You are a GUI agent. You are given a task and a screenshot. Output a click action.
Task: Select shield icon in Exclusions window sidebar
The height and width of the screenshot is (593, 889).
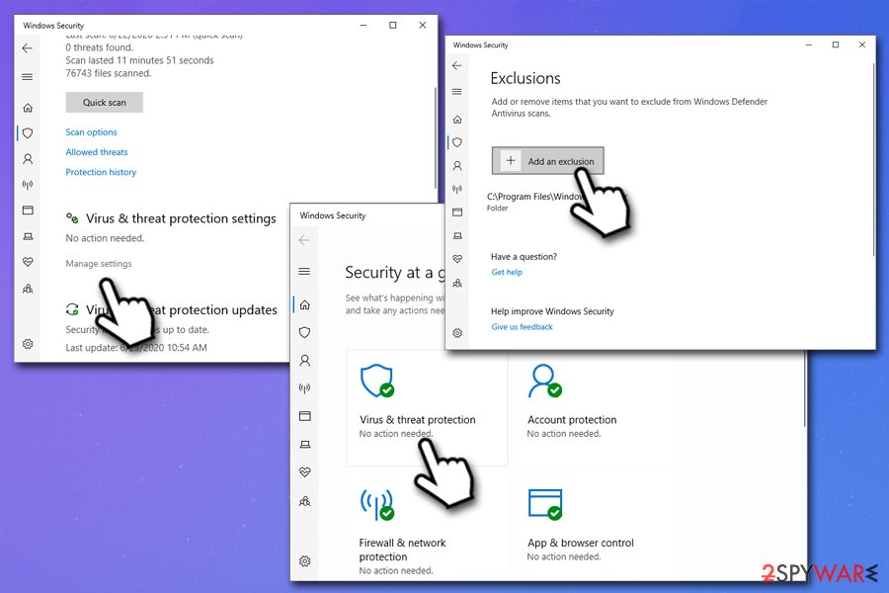coord(457,142)
